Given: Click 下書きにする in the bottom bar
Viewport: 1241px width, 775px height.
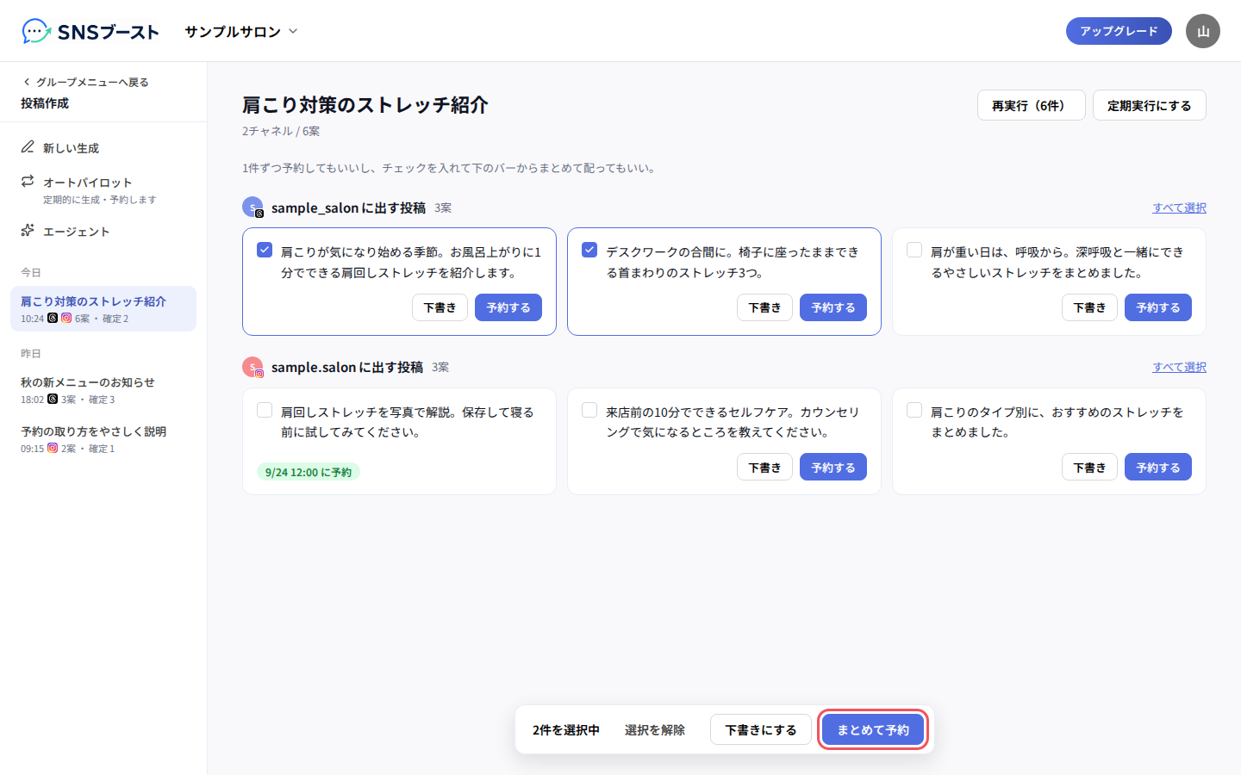Looking at the screenshot, I should click(x=761, y=729).
